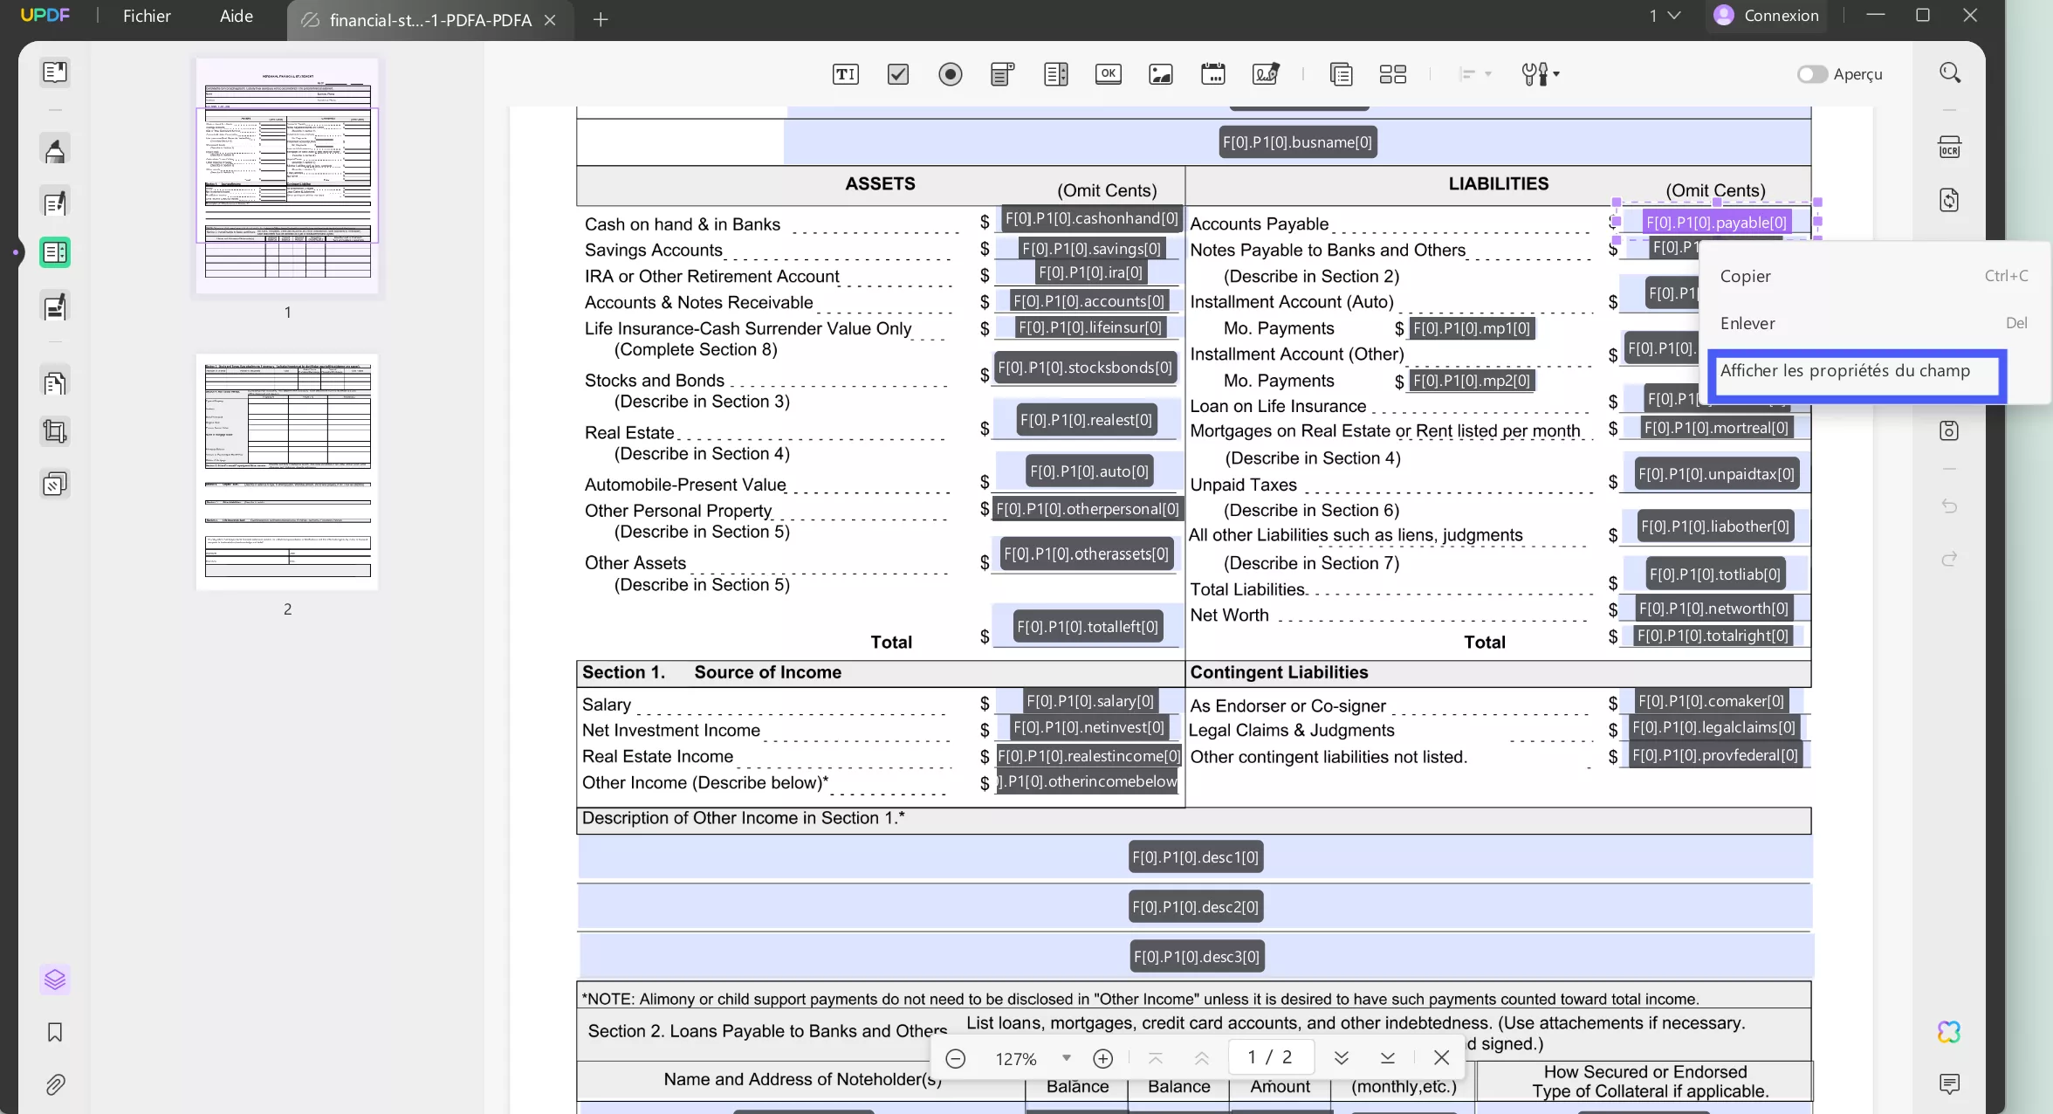The height and width of the screenshot is (1114, 2053).
Task: Open the OCR tool
Action: [1951, 147]
